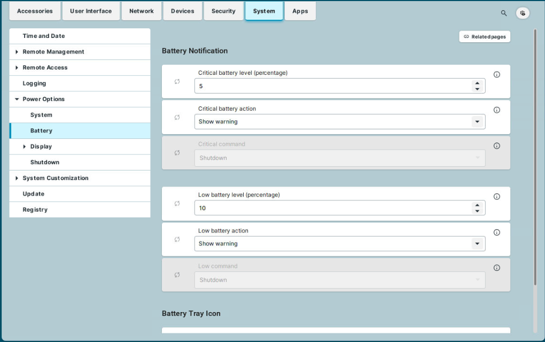The height and width of the screenshot is (342, 545).
Task: Switch to the Network tab
Action: (141, 11)
